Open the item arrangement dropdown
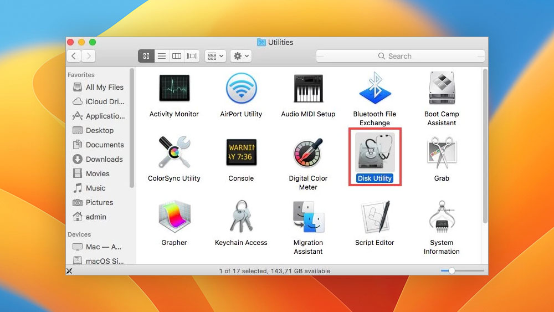 point(216,56)
